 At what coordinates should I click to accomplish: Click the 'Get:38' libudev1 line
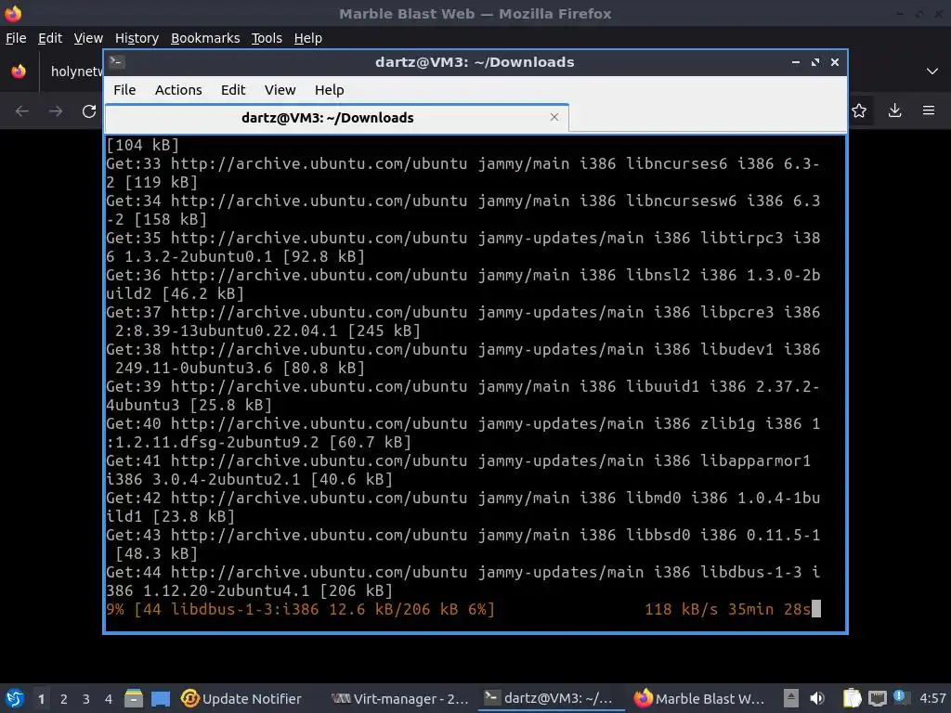coord(462,358)
